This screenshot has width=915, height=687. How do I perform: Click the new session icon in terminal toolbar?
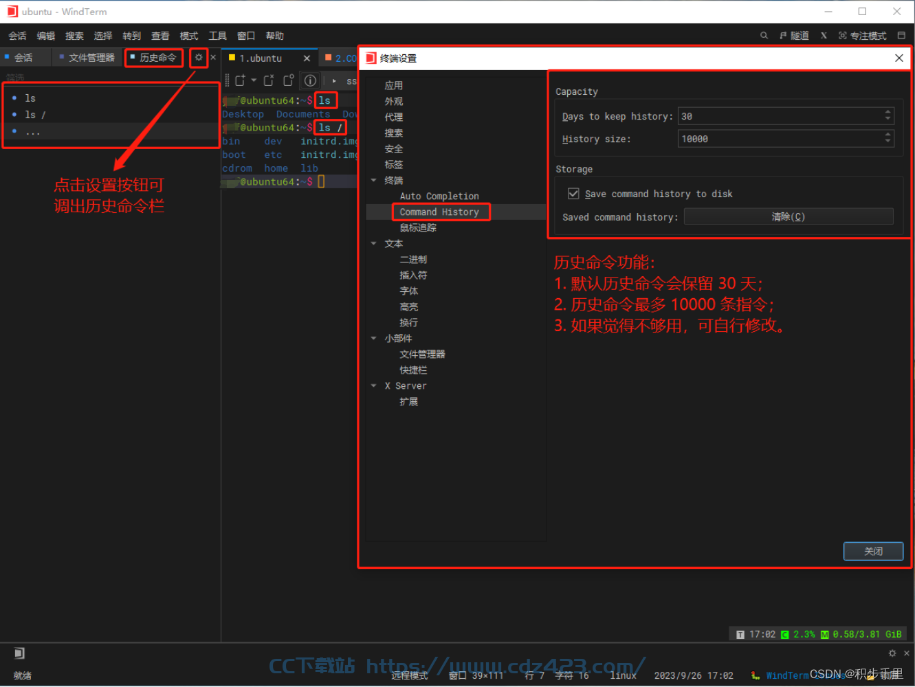[240, 80]
